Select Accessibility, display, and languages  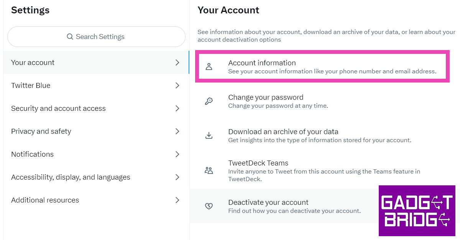pyautogui.click(x=71, y=177)
